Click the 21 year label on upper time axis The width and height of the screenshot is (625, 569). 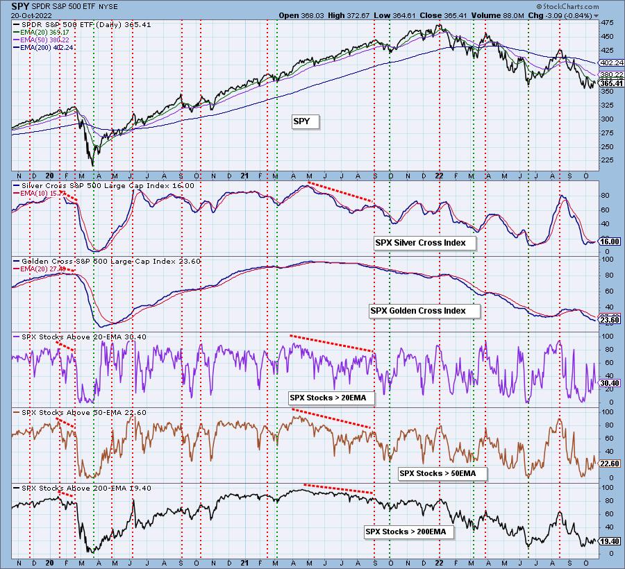click(244, 176)
